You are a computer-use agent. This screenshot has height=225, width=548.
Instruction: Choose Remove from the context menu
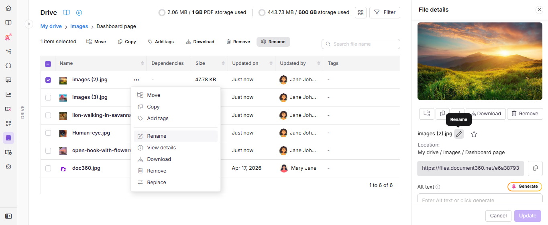tap(175, 171)
